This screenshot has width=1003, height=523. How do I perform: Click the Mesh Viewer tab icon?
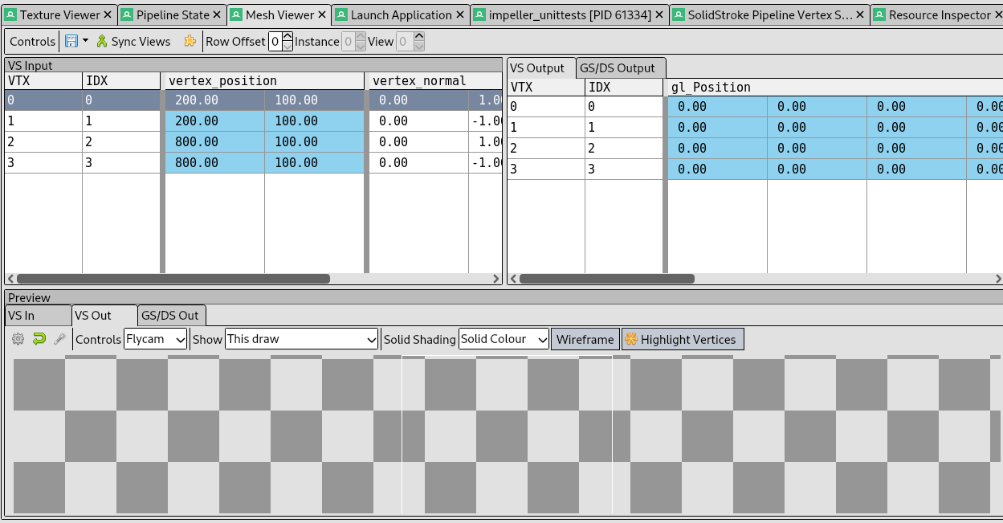[x=236, y=14]
